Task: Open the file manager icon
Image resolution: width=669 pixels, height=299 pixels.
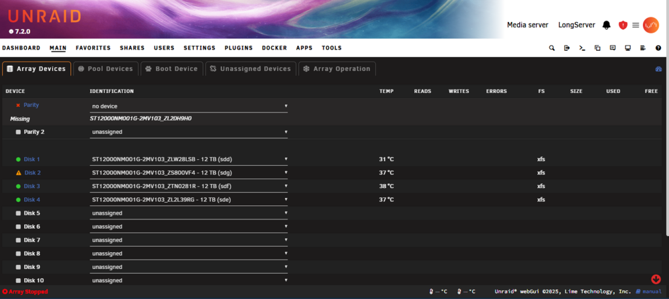Action: [597, 48]
